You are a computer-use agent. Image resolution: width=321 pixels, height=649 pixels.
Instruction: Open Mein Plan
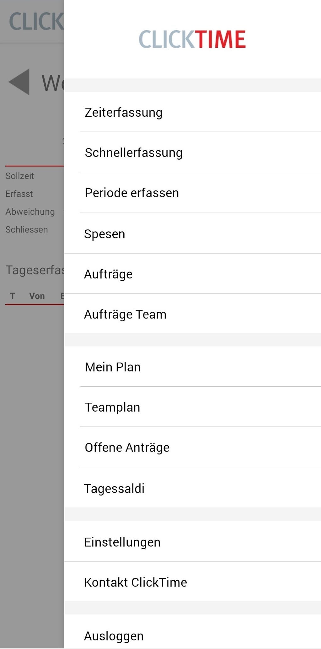click(x=112, y=367)
